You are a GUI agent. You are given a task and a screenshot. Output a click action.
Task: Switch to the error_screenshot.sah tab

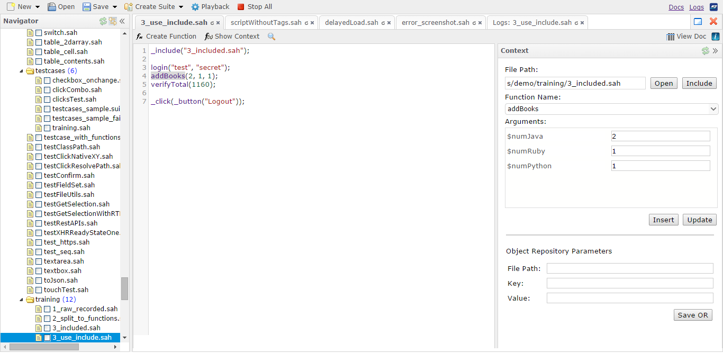tap(435, 23)
